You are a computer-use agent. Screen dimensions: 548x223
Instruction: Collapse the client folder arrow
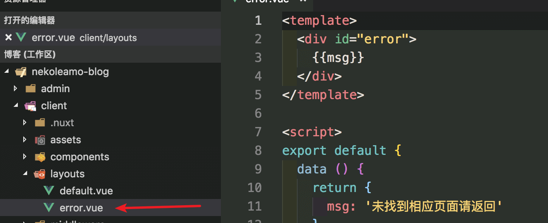(x=16, y=106)
